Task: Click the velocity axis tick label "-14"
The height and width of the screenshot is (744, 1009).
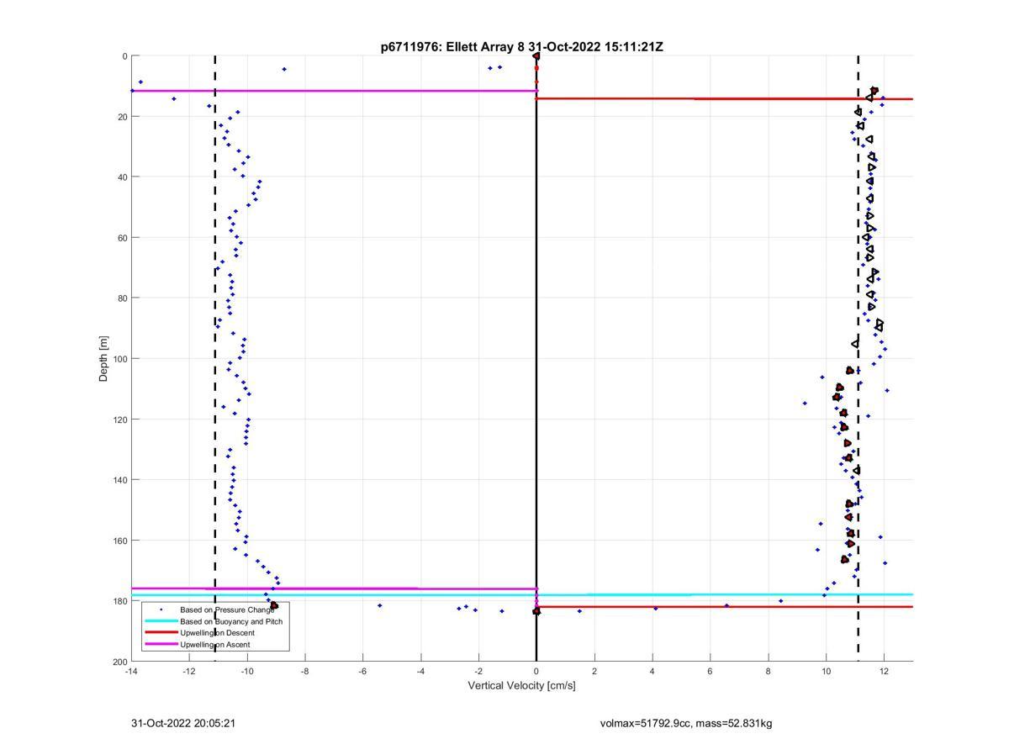Action: click(131, 672)
